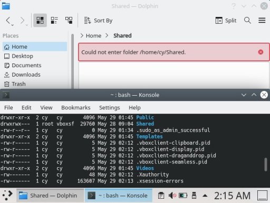Open the battery tray icon
This screenshot has height=203, width=270.
pyautogui.click(x=183, y=196)
